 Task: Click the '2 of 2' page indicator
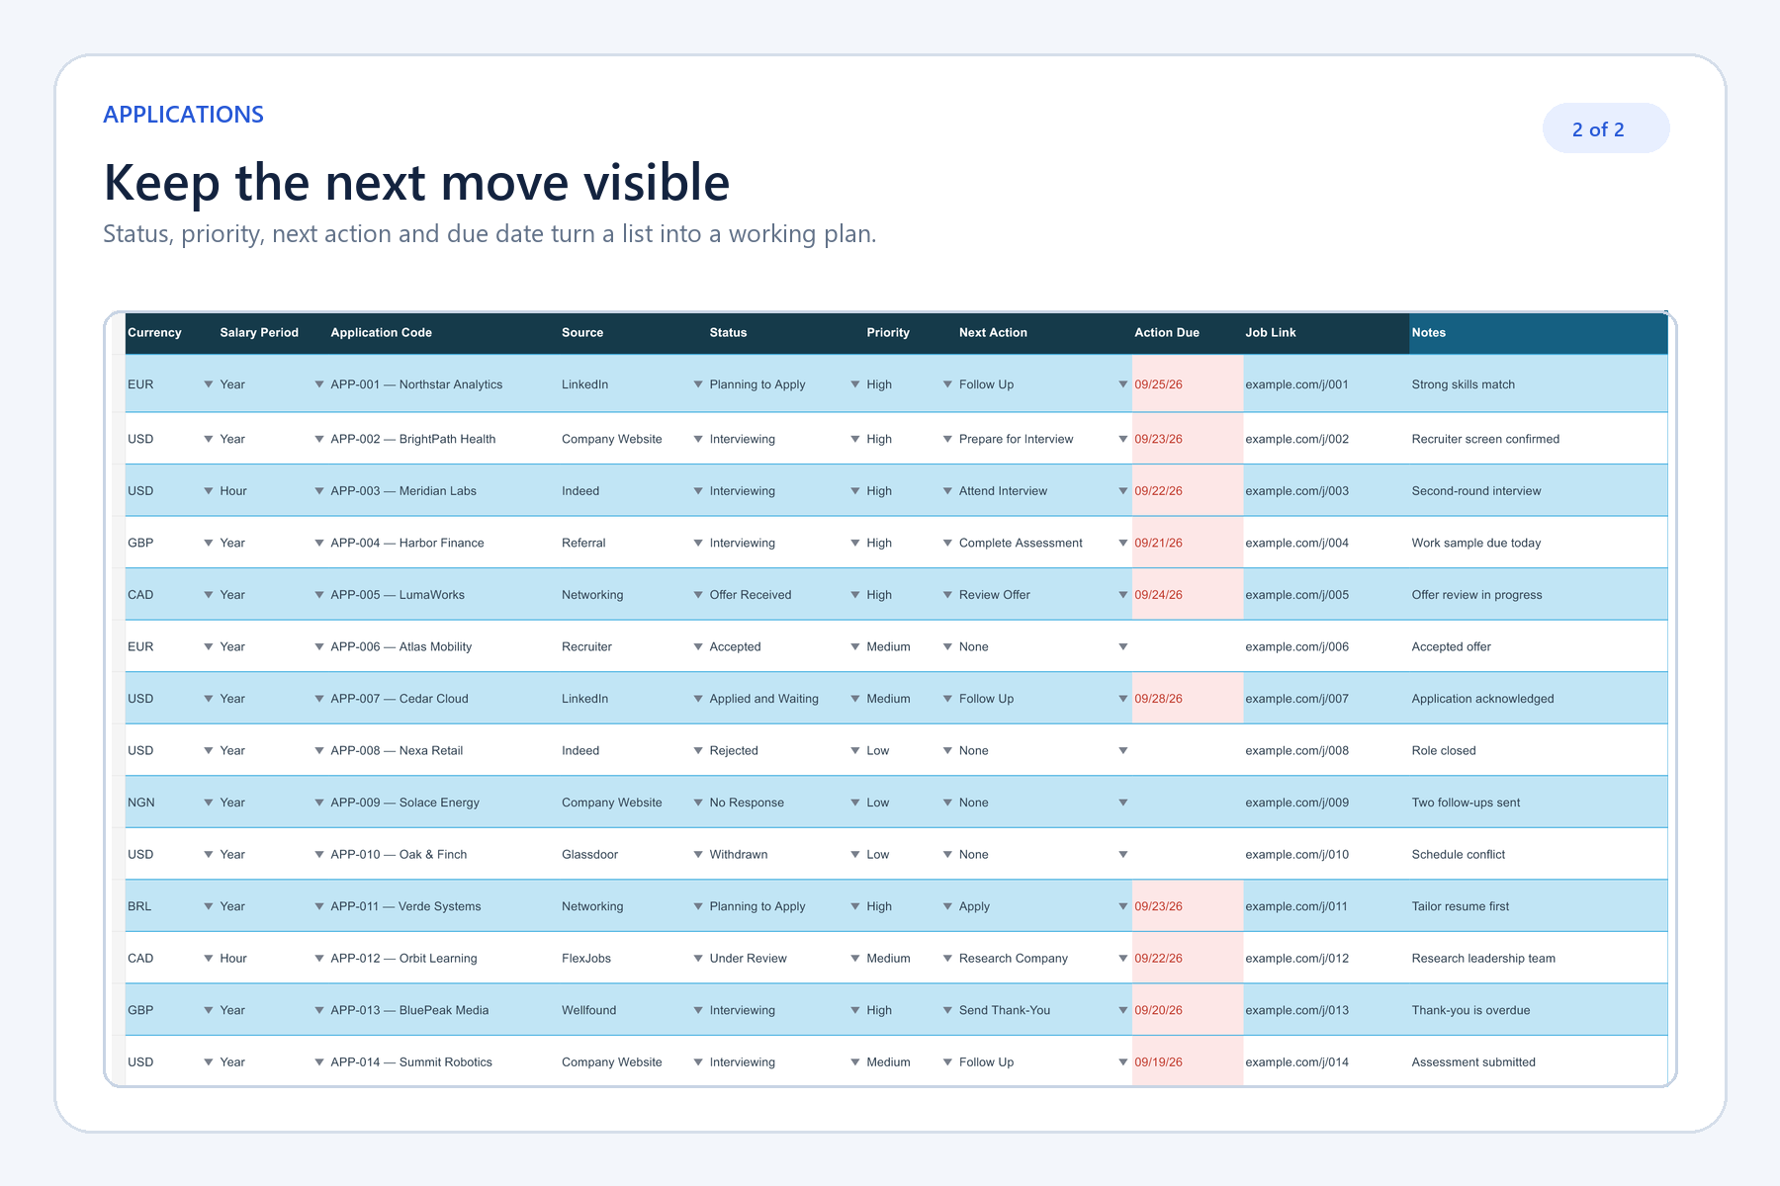pyautogui.click(x=1606, y=128)
